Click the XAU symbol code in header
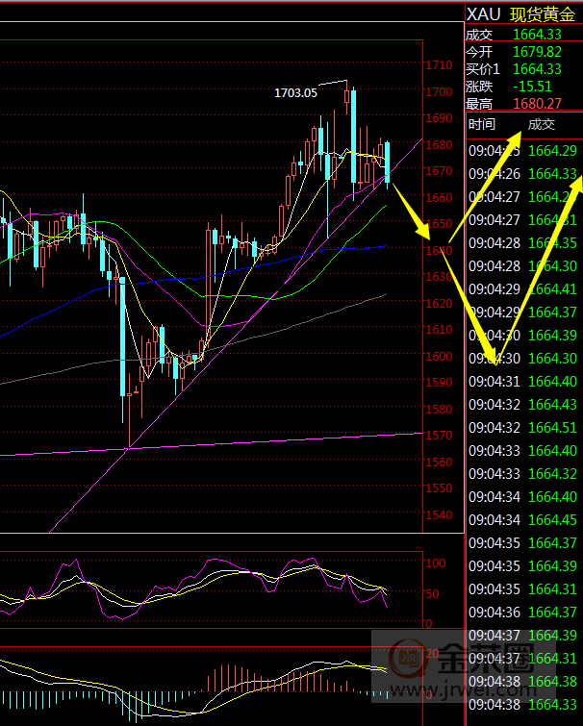 pos(484,14)
